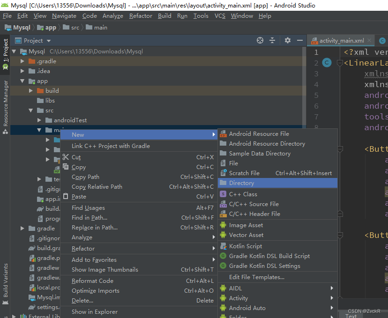The width and height of the screenshot is (388, 318).
Task: Click the Paste clipboard icon
Action: click(x=66, y=196)
